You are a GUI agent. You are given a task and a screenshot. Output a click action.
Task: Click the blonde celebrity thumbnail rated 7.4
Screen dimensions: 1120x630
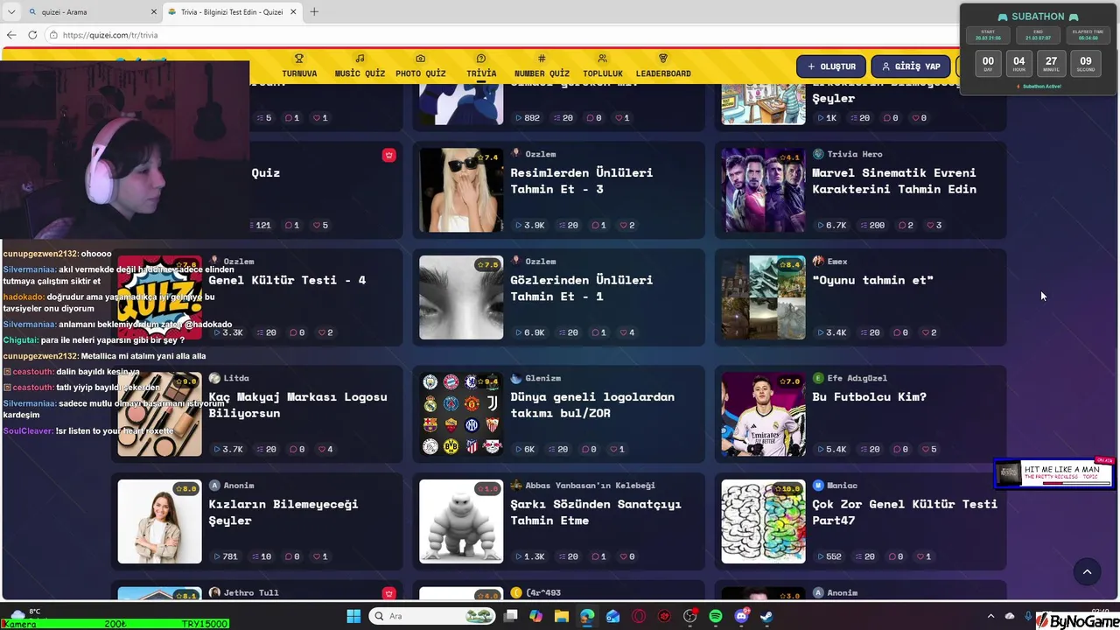[x=461, y=190]
